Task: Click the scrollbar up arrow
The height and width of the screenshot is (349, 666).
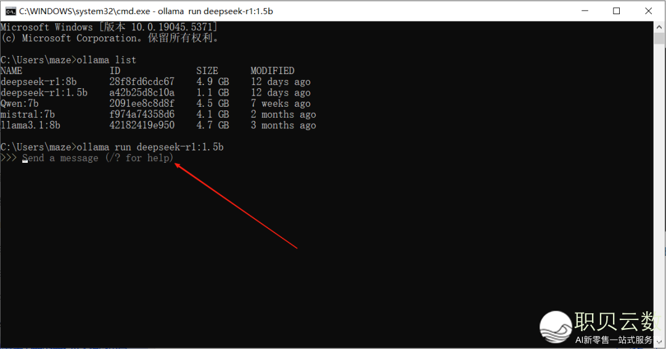Action: pos(659,27)
